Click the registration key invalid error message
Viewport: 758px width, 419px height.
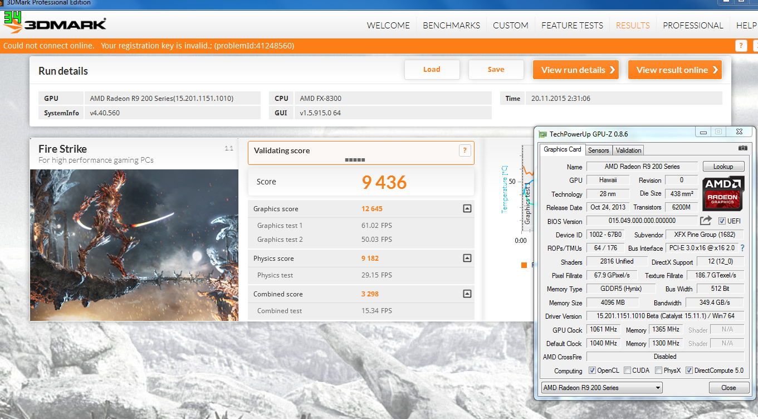coord(197,46)
